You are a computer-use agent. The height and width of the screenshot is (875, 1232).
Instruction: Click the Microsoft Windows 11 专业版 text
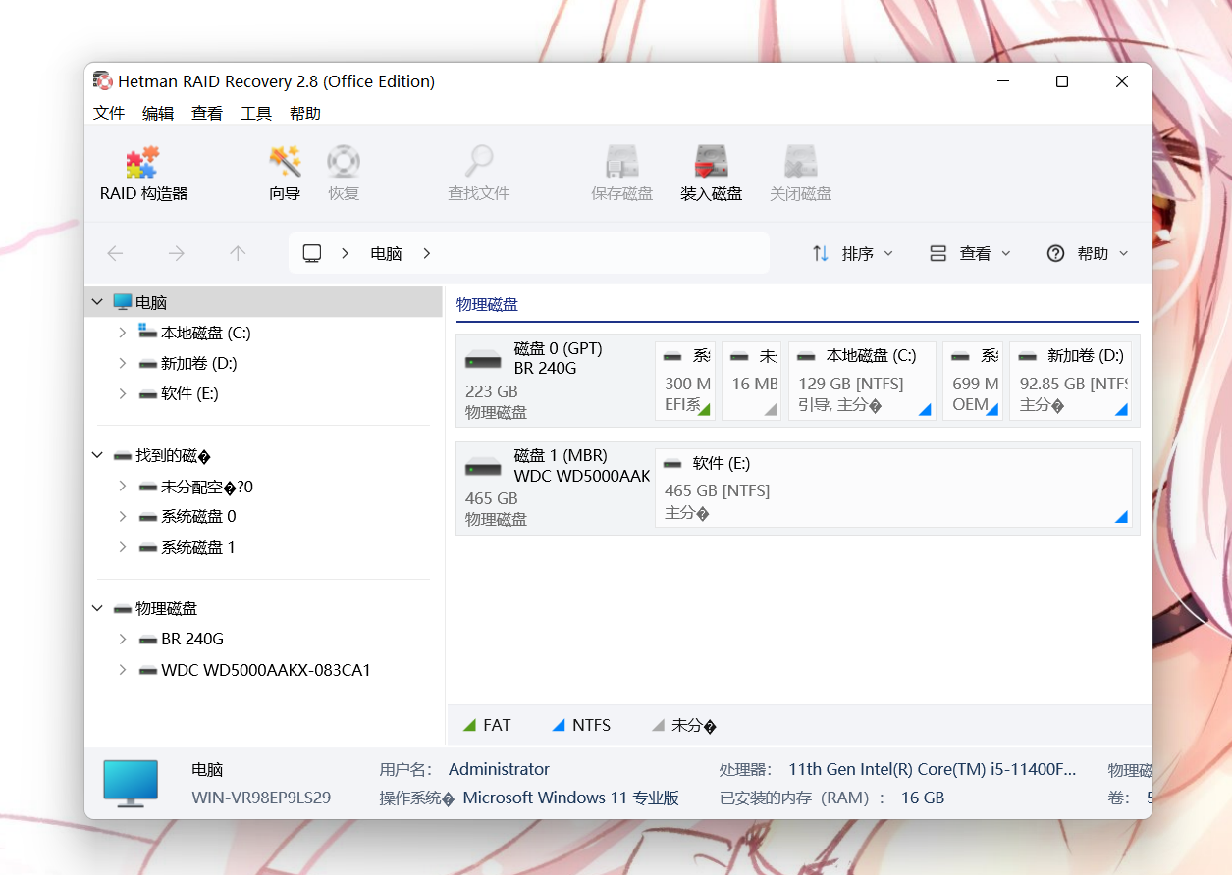coord(571,798)
